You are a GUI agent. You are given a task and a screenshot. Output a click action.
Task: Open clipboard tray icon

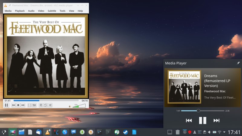point(204,132)
